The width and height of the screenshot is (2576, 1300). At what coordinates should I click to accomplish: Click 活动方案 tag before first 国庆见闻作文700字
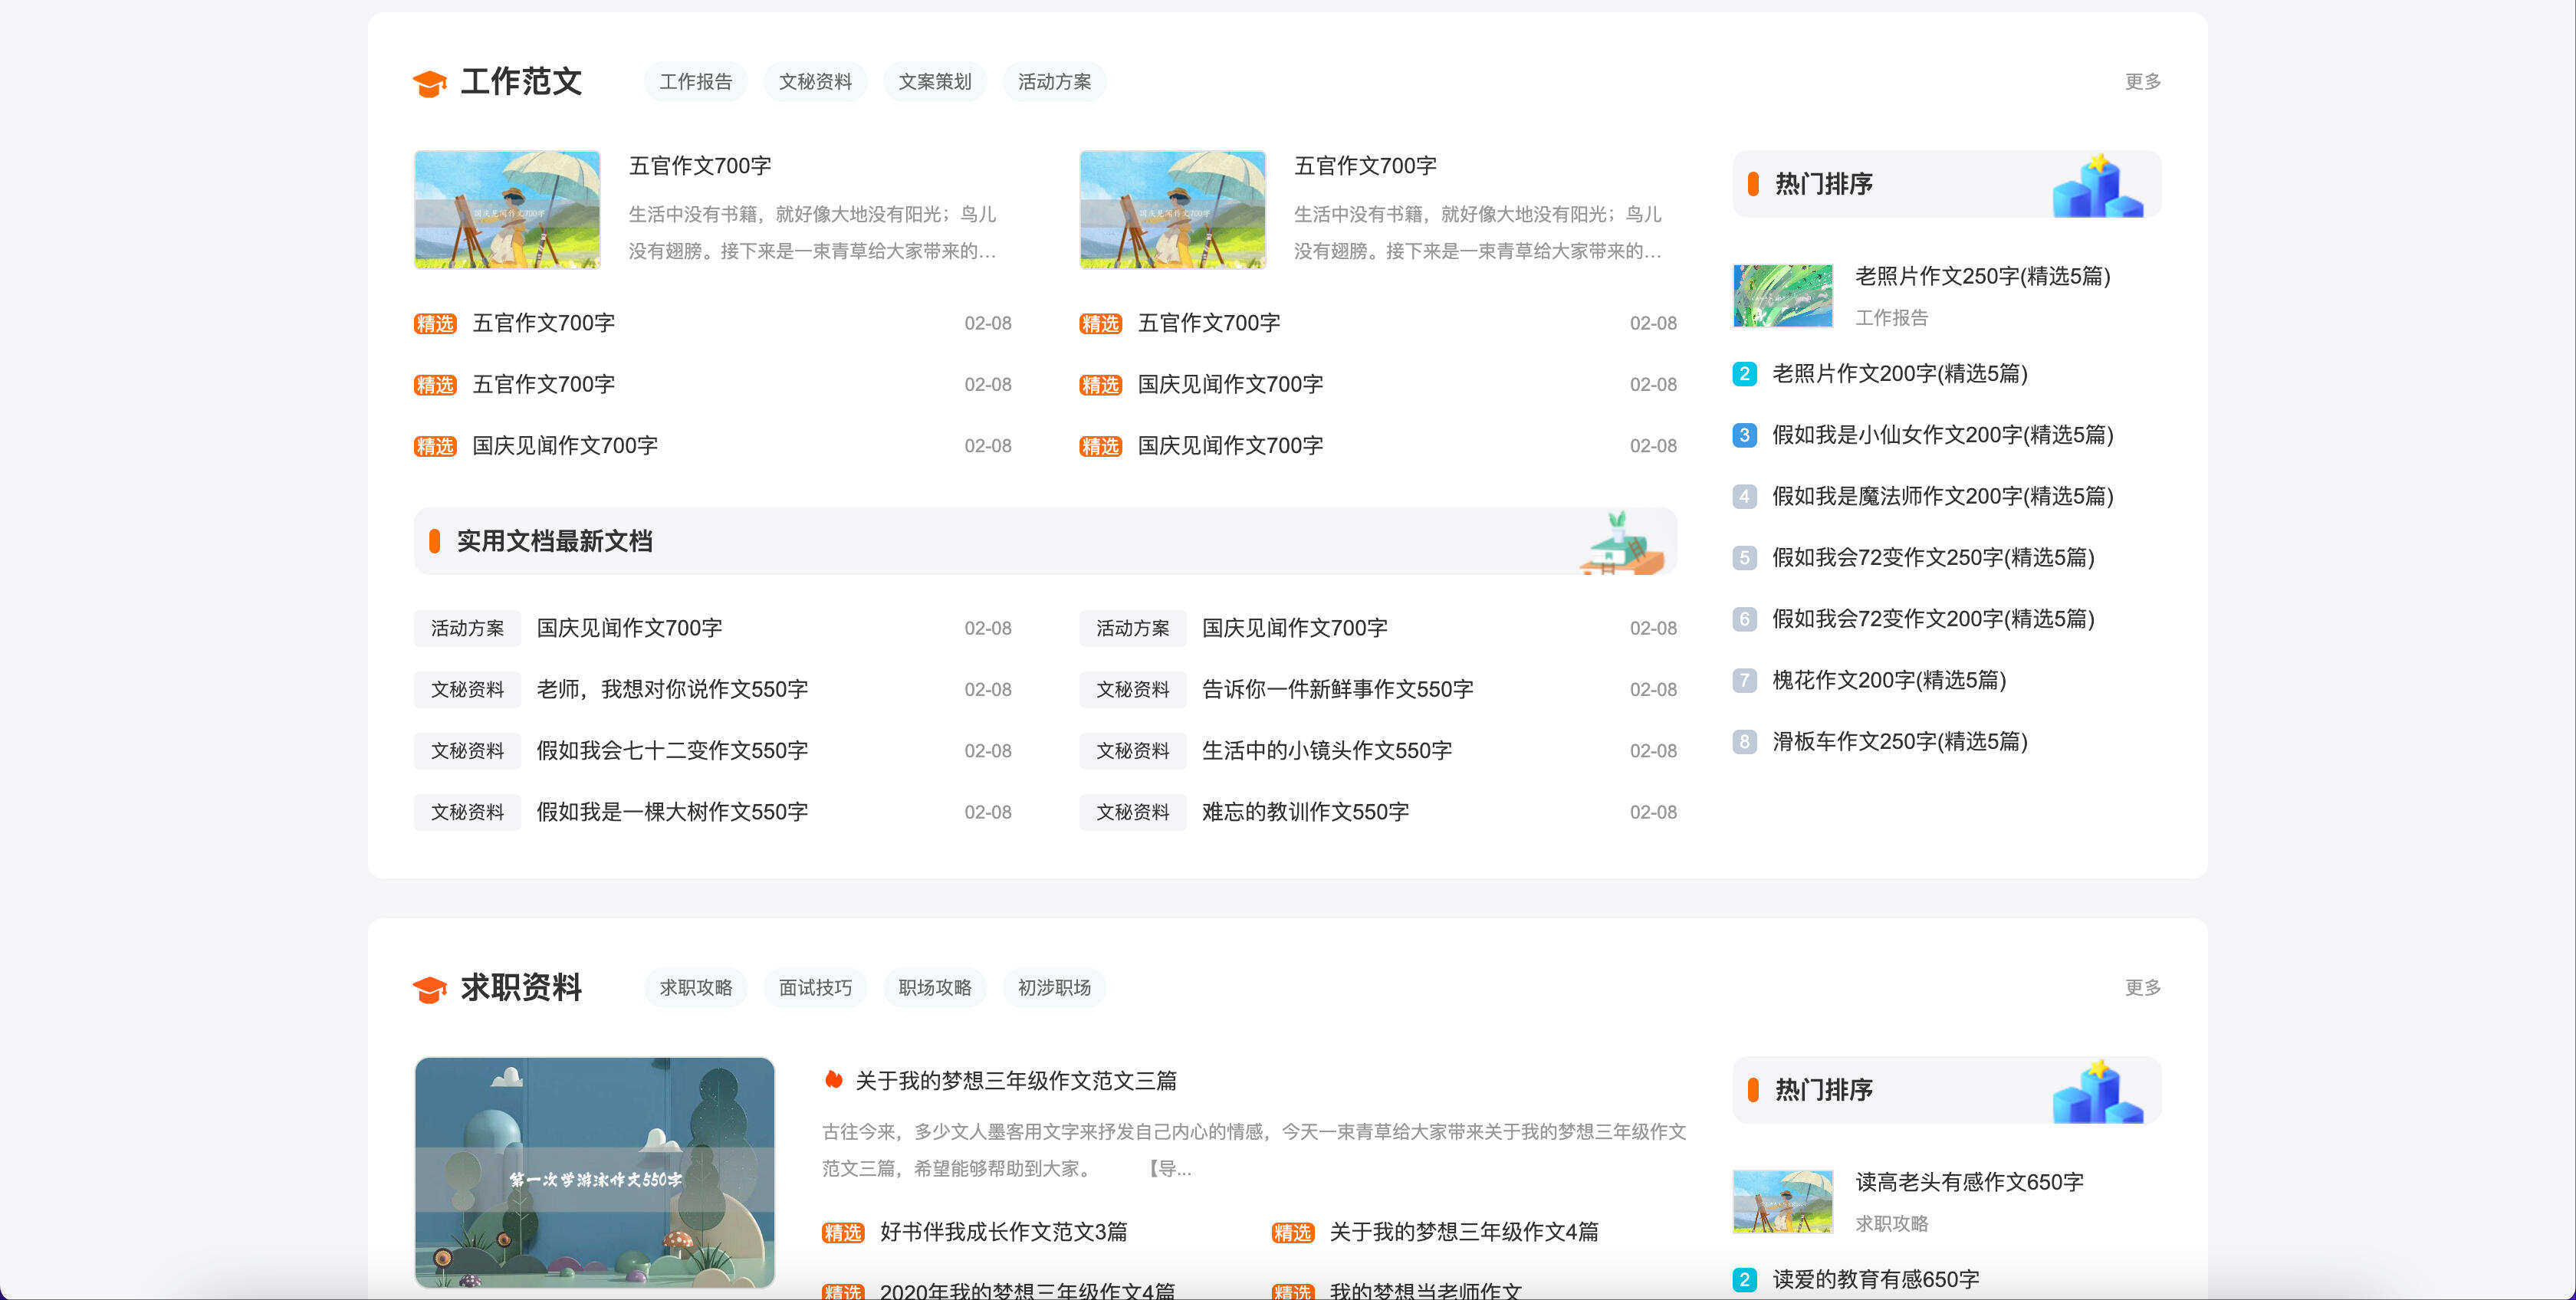[x=467, y=629]
